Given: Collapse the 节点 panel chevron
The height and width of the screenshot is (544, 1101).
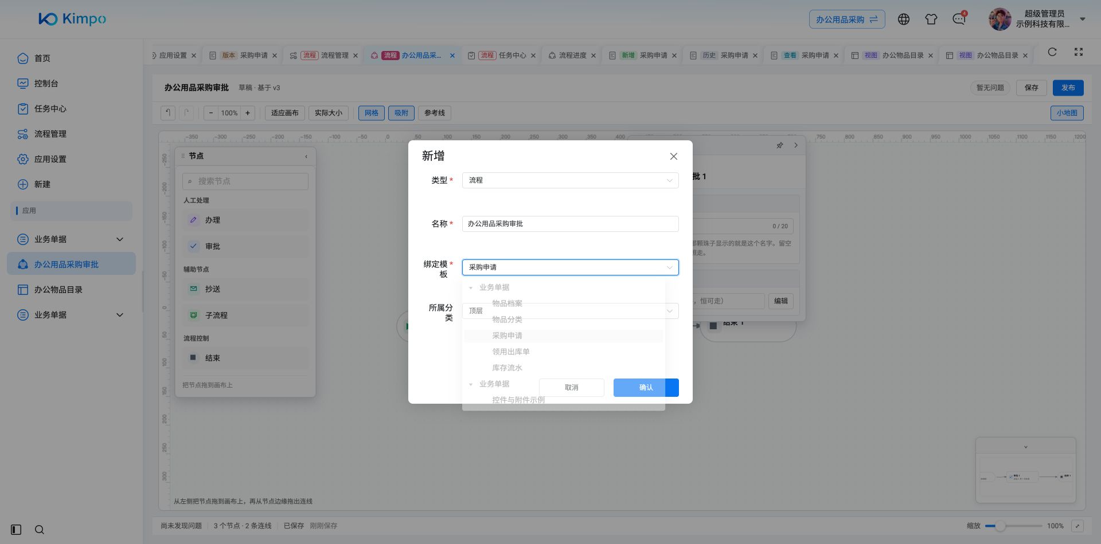Looking at the screenshot, I should (x=306, y=156).
